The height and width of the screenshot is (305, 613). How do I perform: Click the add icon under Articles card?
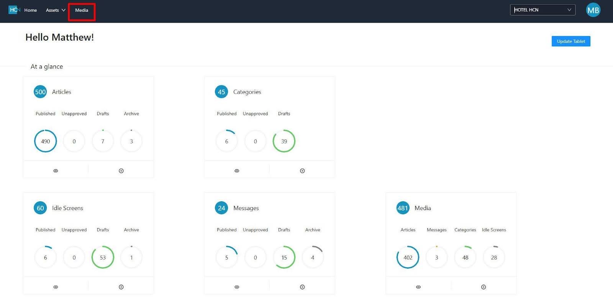click(x=121, y=171)
